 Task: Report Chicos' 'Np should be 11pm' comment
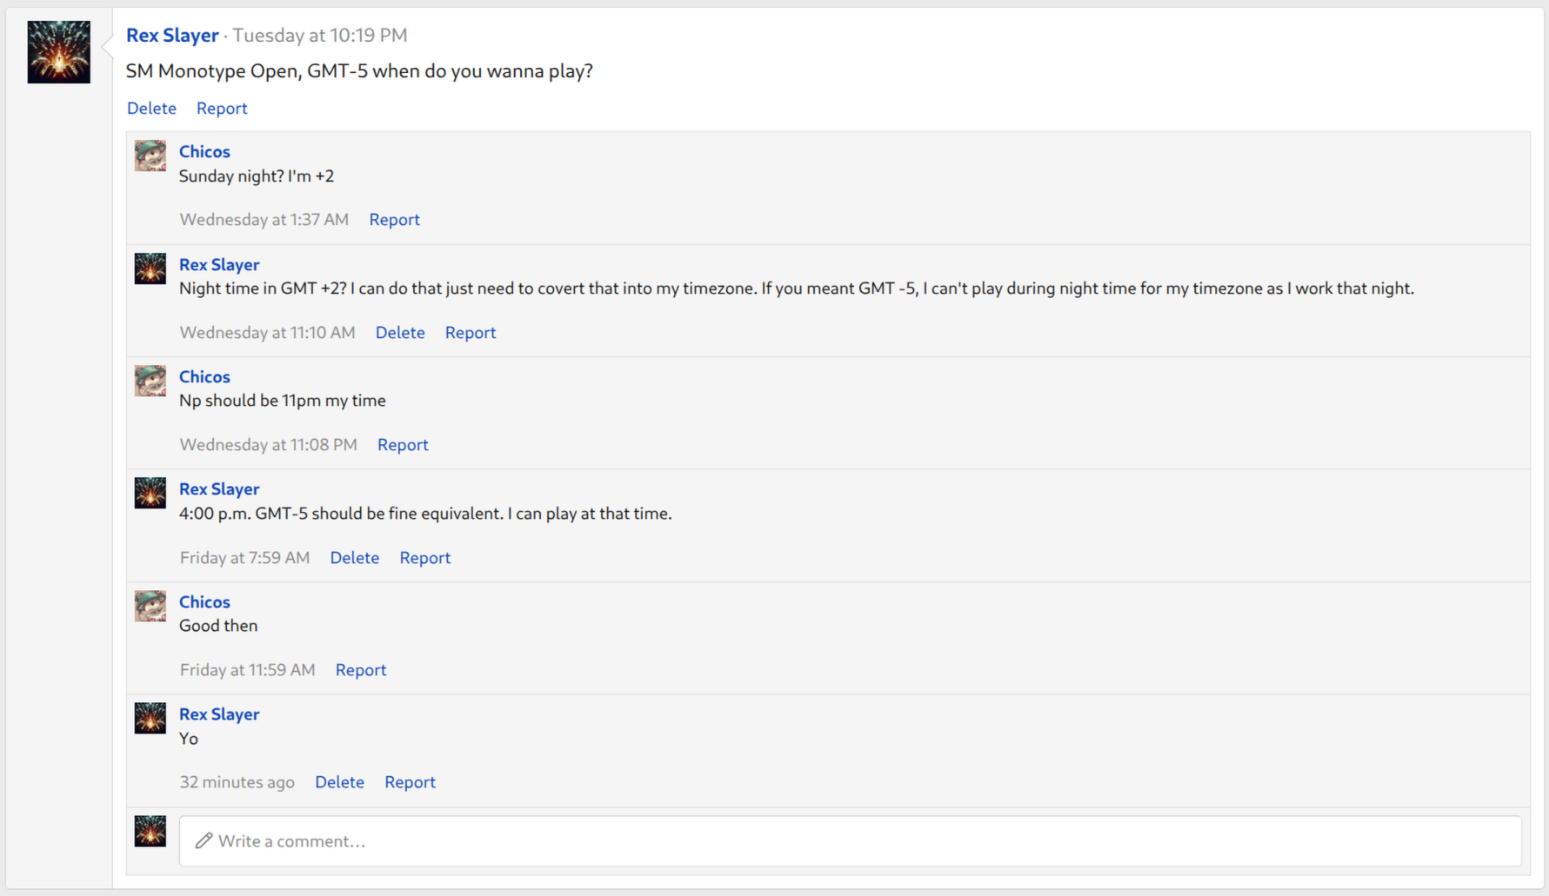pyautogui.click(x=403, y=445)
